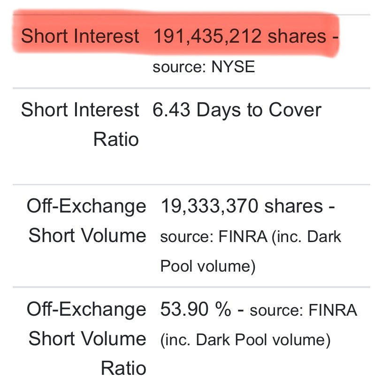The width and height of the screenshot is (374, 387).
Task: Click the "(inc. Dark Pool volume)" single line
Action: (245, 340)
